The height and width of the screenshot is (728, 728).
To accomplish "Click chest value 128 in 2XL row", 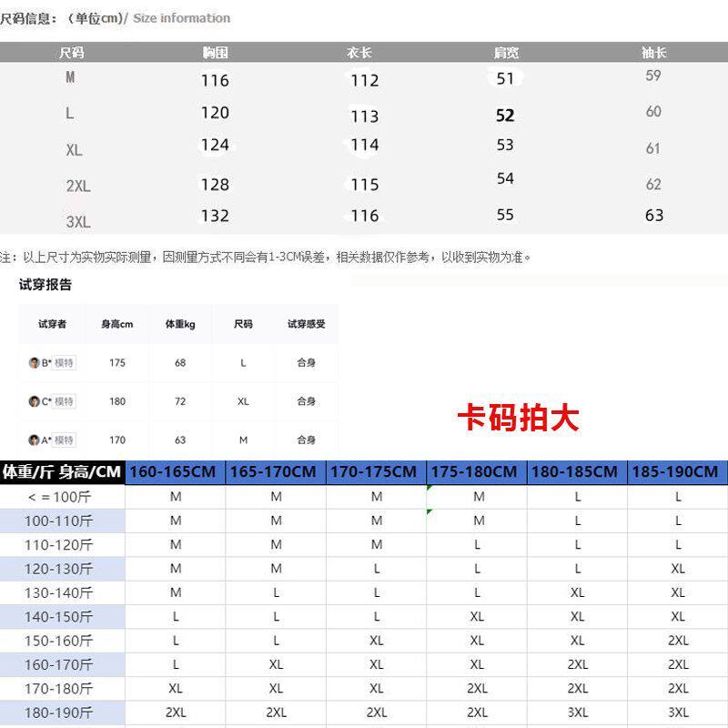I will 215,185.
